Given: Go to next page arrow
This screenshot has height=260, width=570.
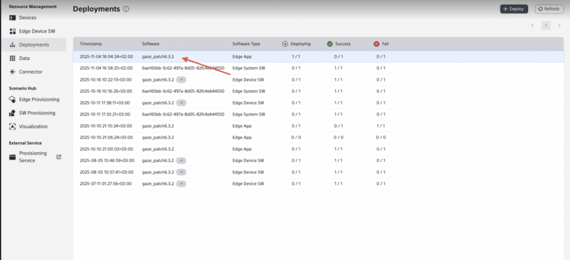Looking at the screenshot, I should (x=559, y=26).
